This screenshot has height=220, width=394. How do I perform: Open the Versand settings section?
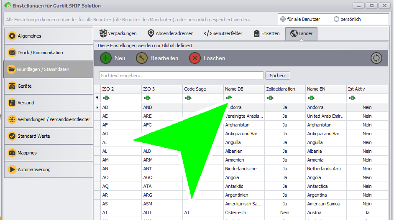(x=49, y=103)
